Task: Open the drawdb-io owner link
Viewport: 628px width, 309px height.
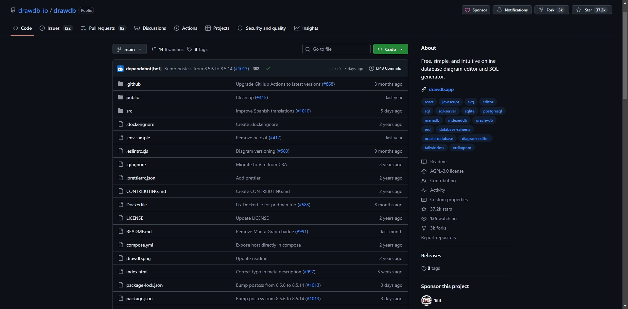Action: [33, 10]
